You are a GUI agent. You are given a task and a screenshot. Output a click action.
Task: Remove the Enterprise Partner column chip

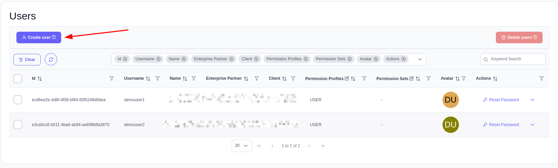click(231, 59)
